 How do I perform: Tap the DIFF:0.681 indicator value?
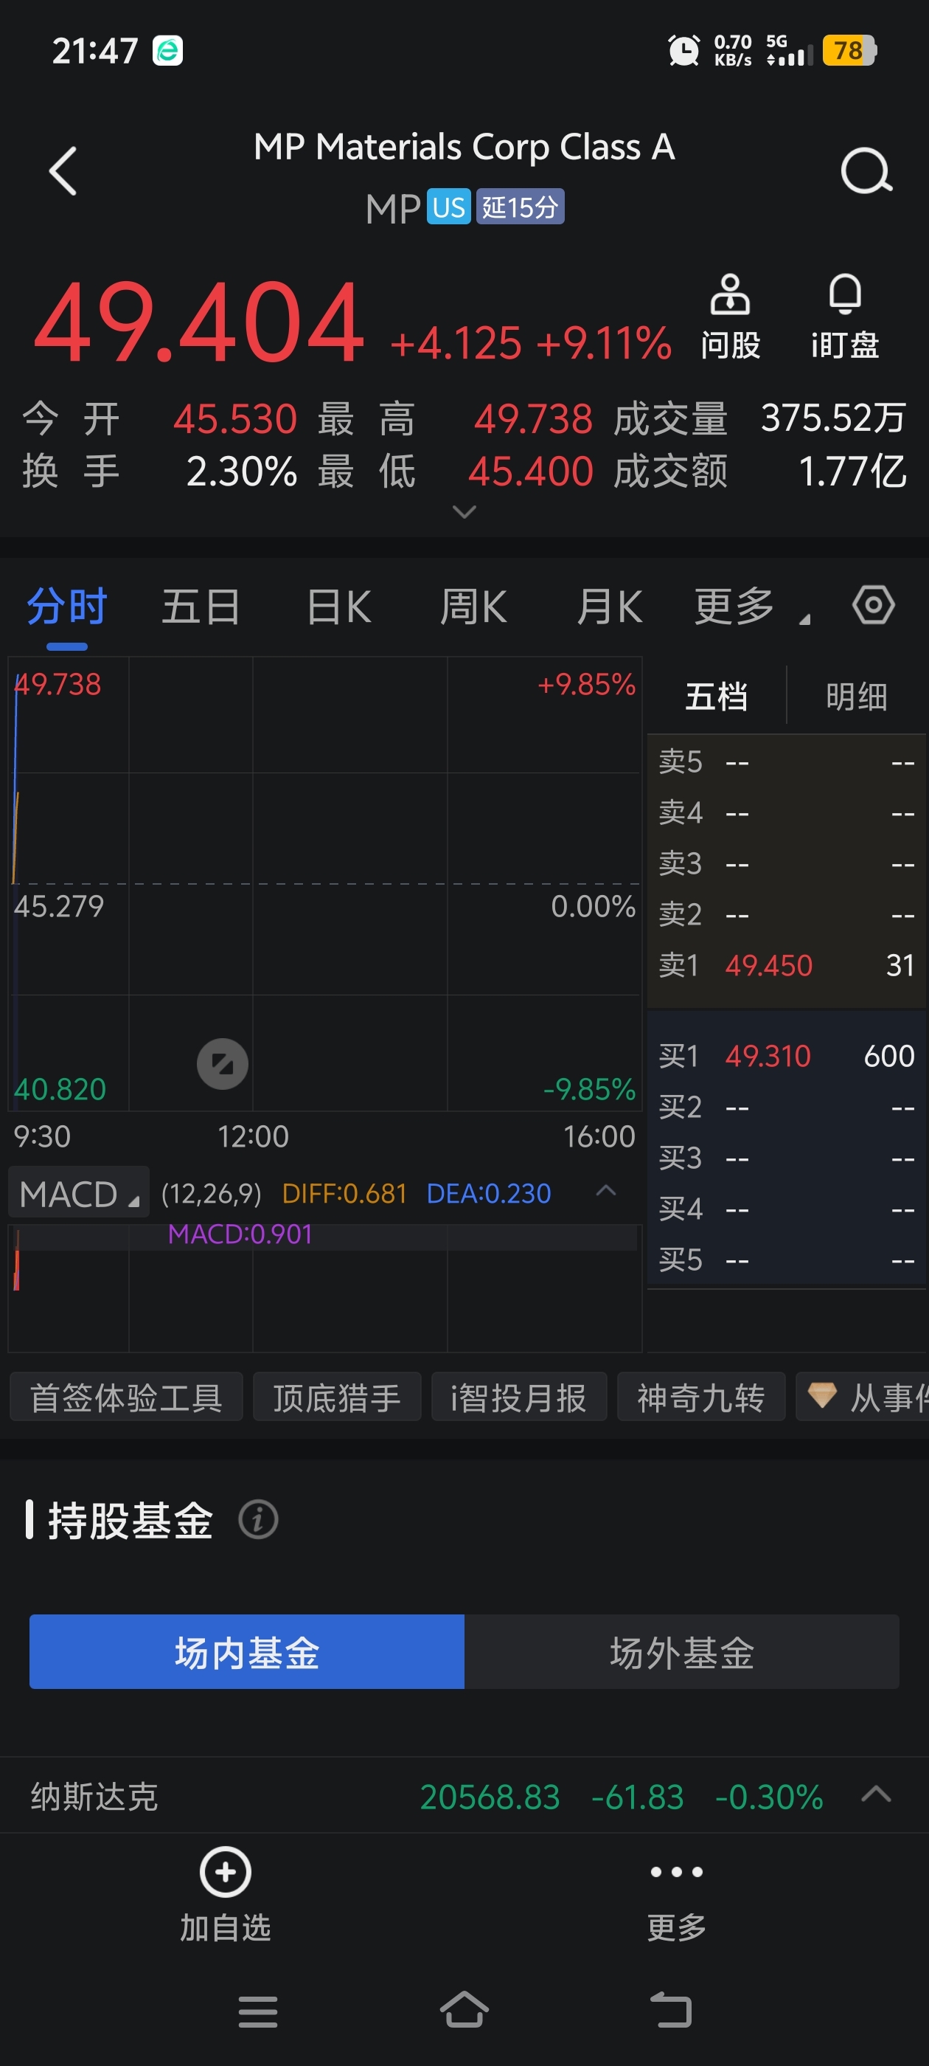344,1193
